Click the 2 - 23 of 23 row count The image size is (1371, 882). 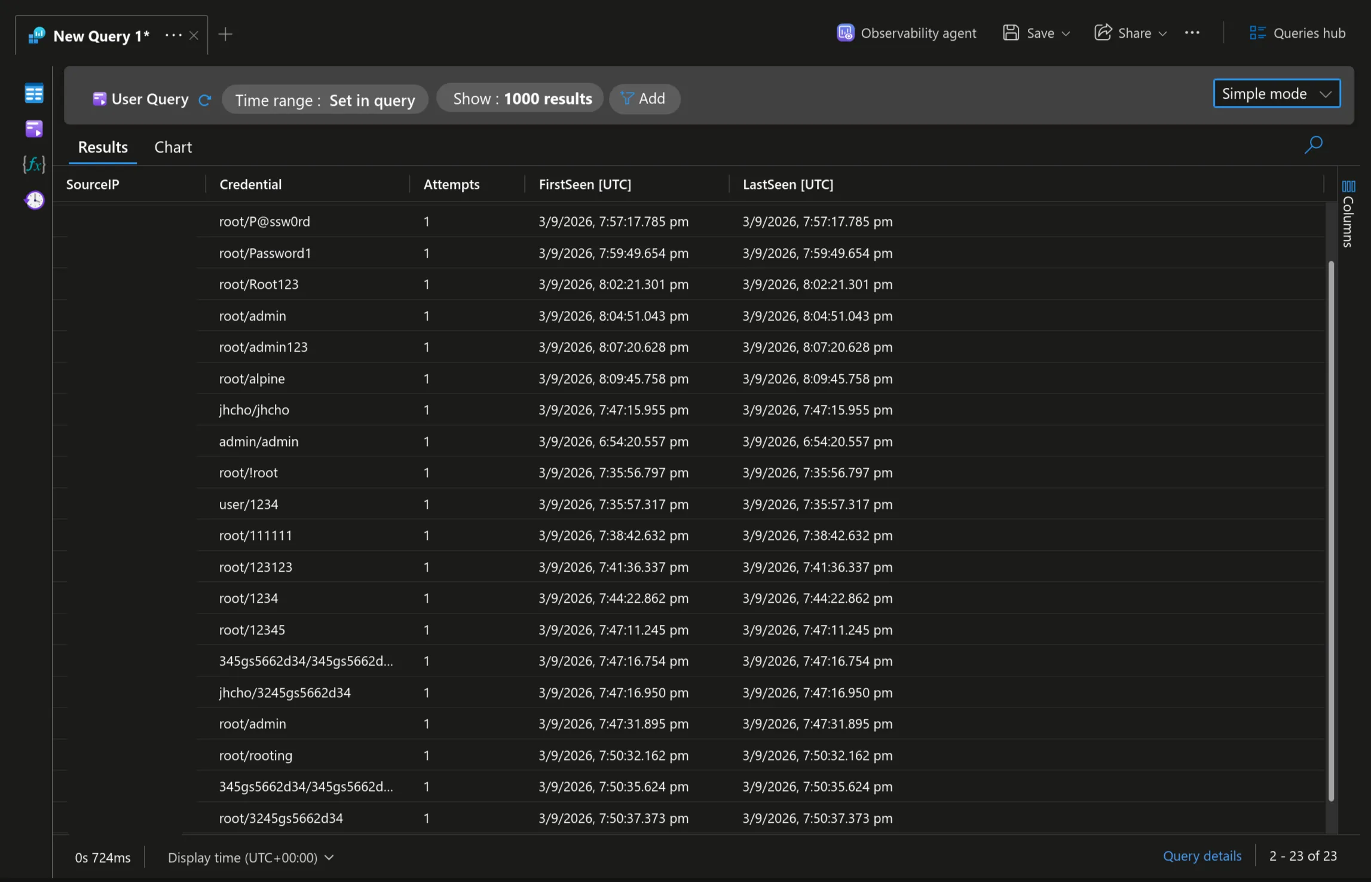pyautogui.click(x=1303, y=856)
